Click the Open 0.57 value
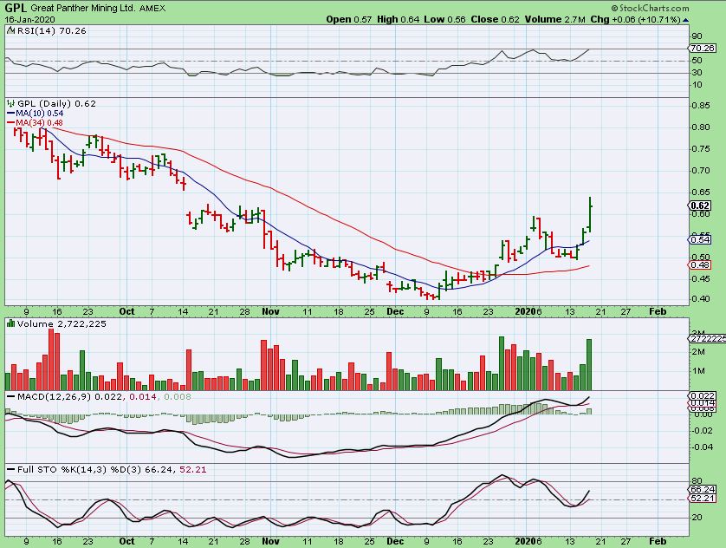 click(x=349, y=19)
